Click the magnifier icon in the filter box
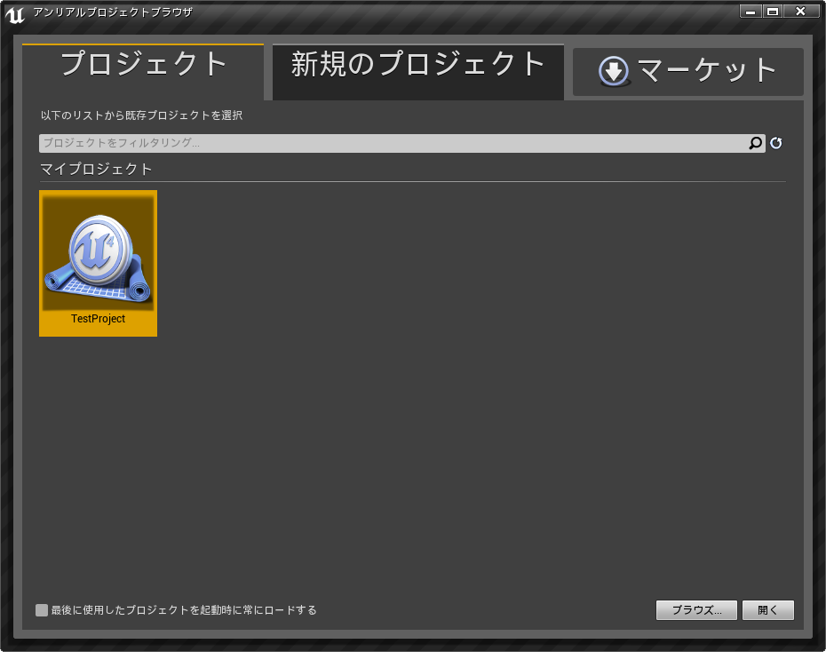The width and height of the screenshot is (826, 652). coord(755,142)
